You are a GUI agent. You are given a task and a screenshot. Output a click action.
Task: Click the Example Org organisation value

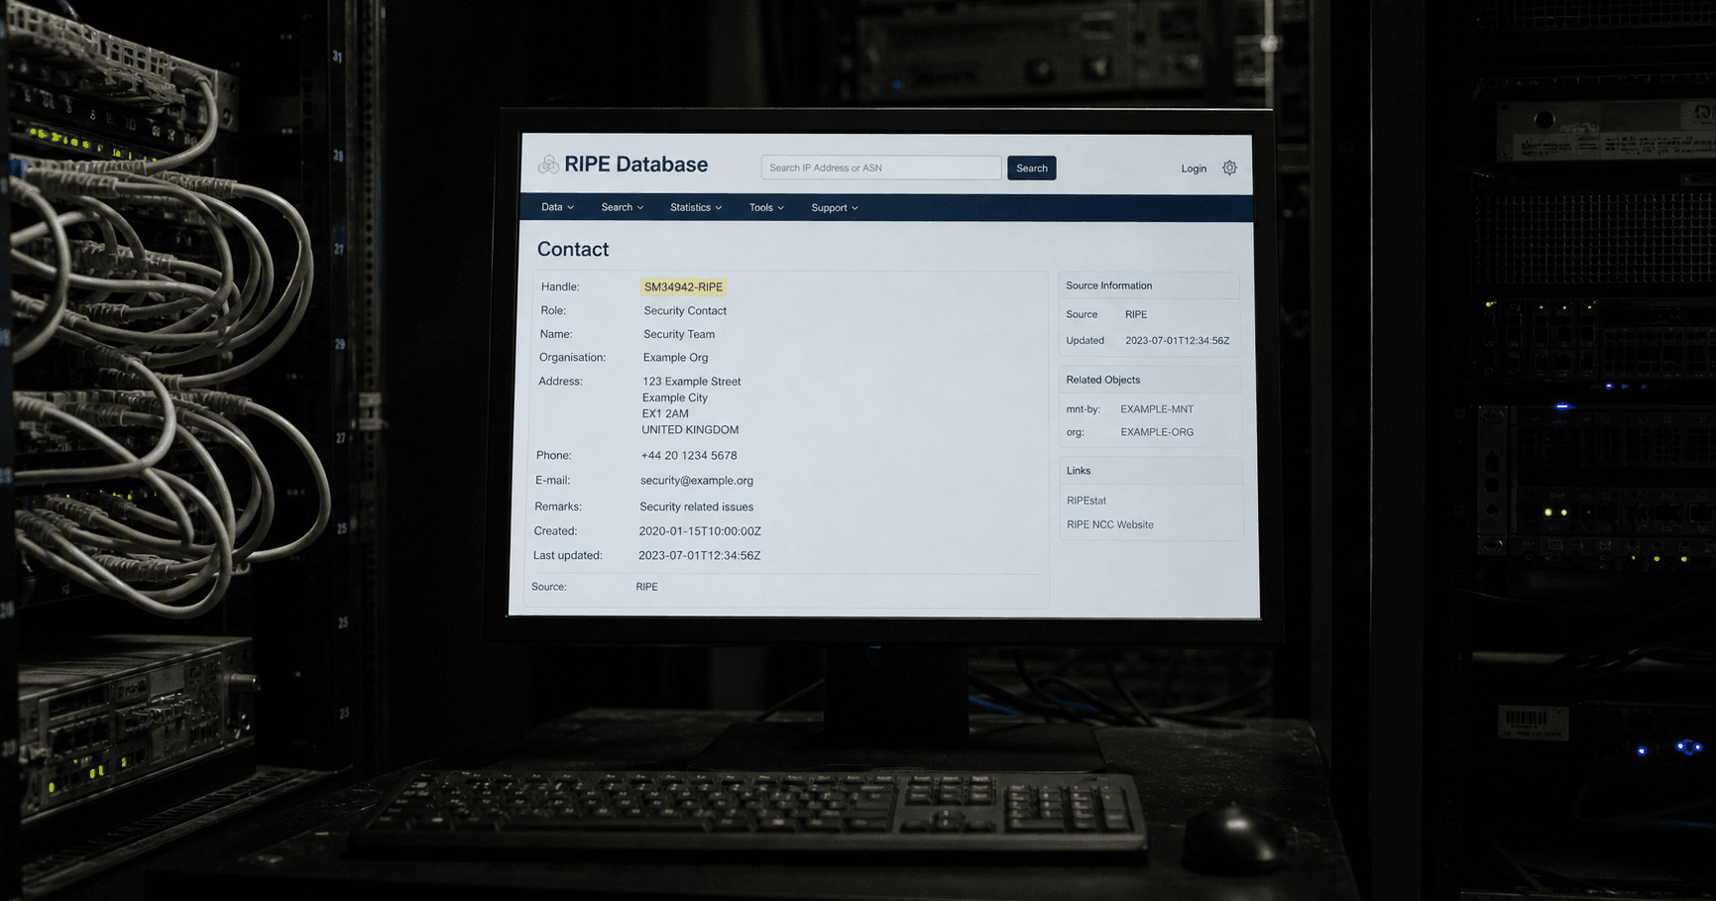click(x=675, y=358)
